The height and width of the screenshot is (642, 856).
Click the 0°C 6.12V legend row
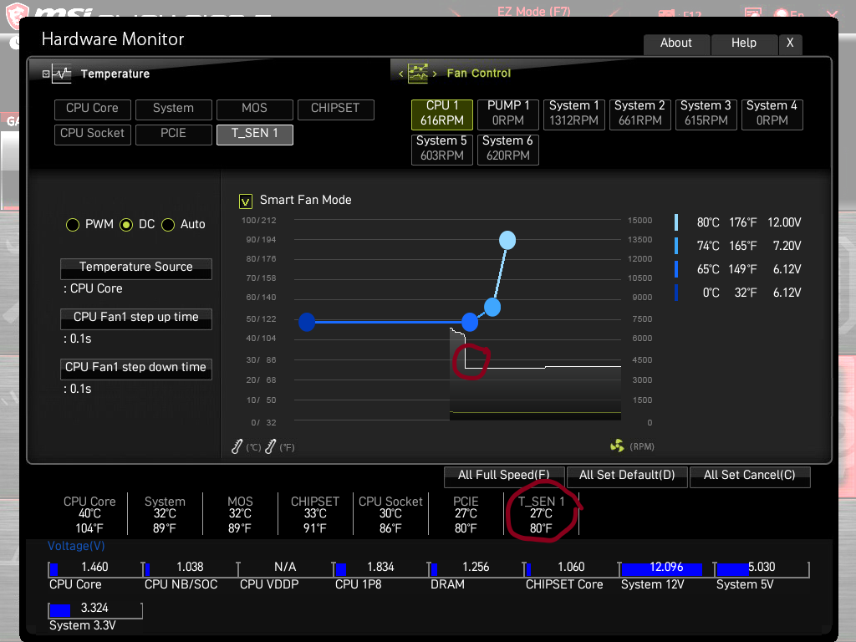pos(738,293)
